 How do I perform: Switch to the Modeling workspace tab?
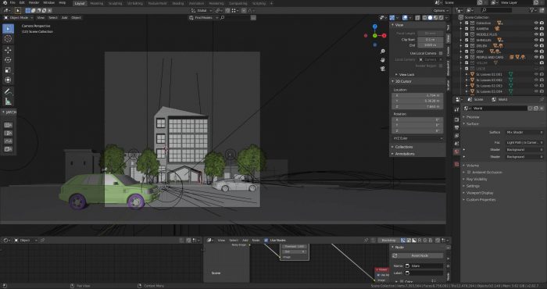(x=97, y=3)
